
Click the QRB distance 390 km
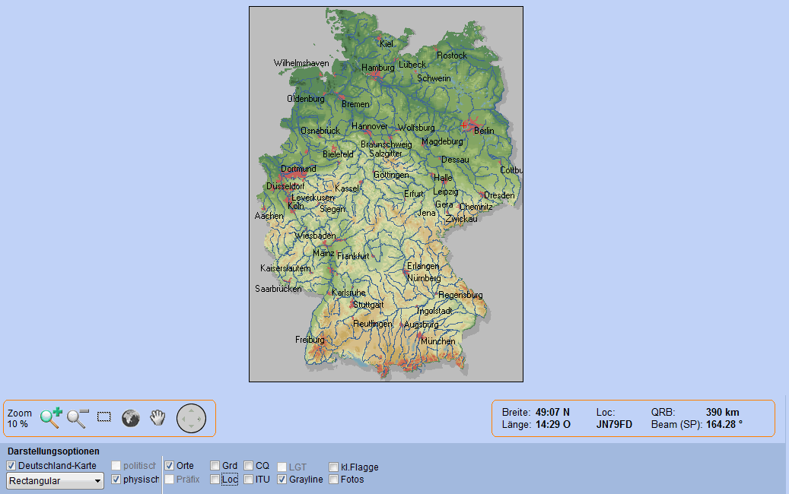coord(723,412)
